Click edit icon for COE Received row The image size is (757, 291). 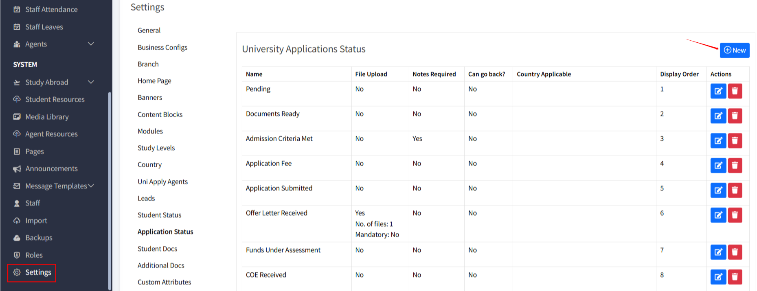(x=718, y=277)
